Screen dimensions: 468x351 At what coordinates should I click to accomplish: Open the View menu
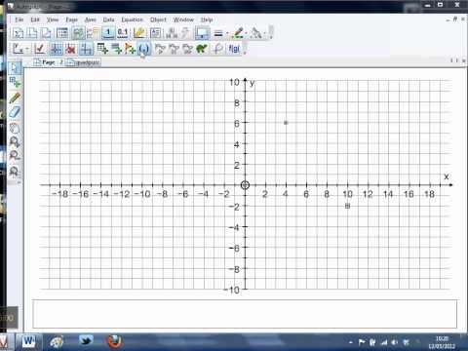coord(53,19)
